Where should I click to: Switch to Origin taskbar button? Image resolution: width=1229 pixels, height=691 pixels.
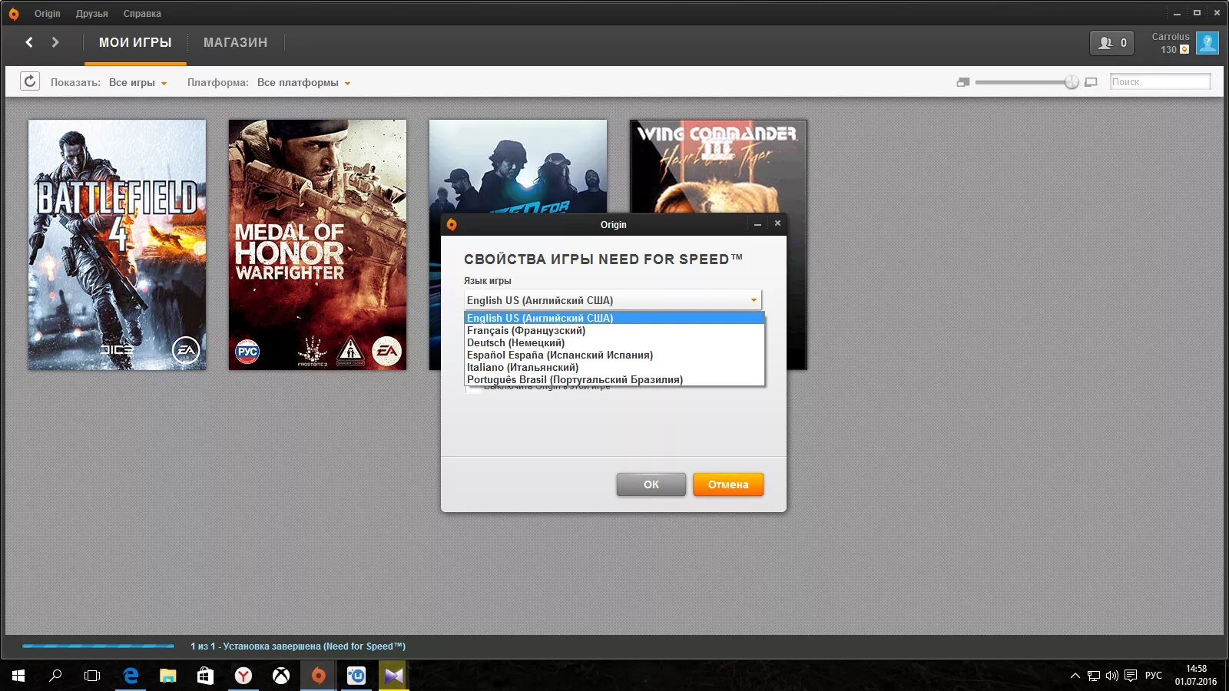(318, 676)
